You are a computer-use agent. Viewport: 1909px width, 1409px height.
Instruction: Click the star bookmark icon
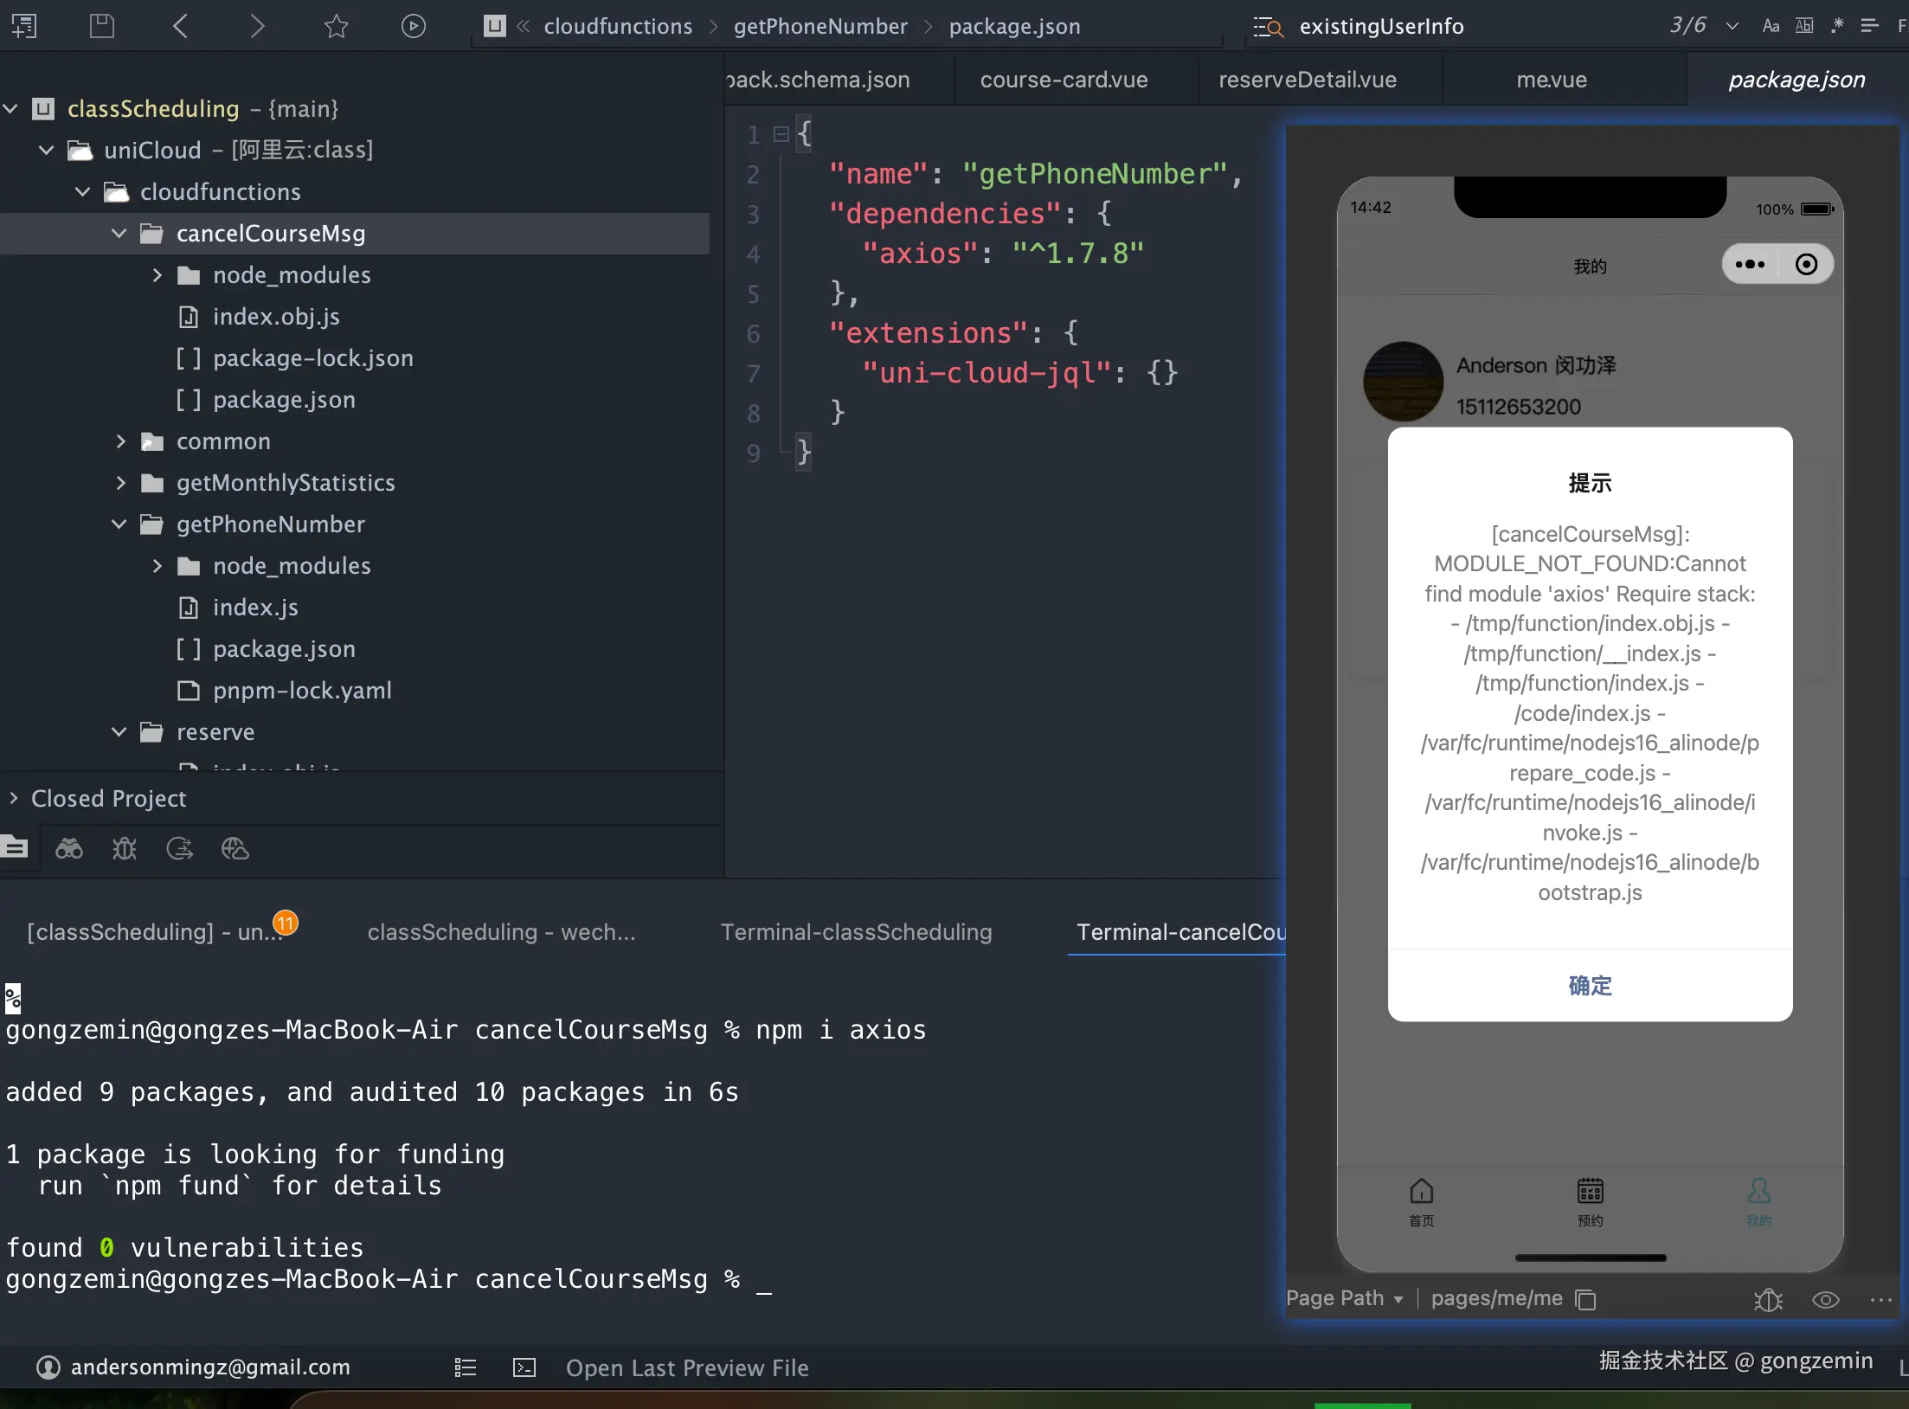[x=336, y=26]
